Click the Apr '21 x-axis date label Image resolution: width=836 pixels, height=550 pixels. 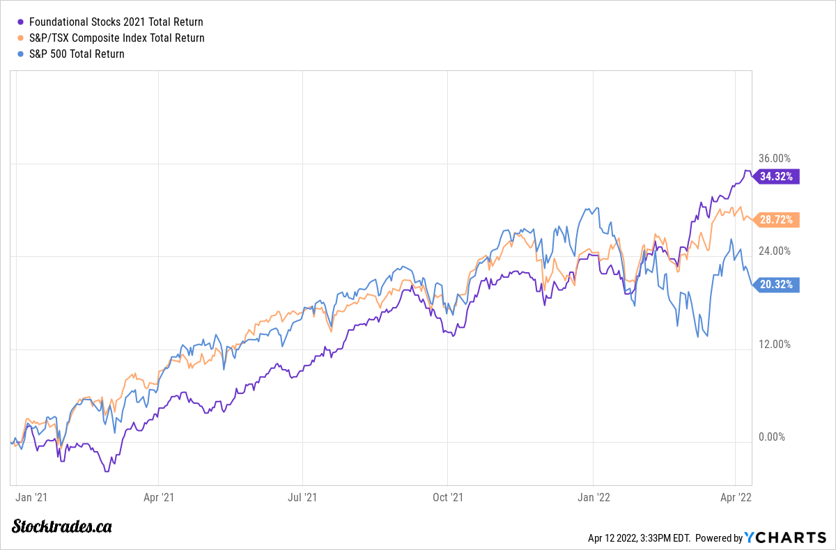(158, 498)
